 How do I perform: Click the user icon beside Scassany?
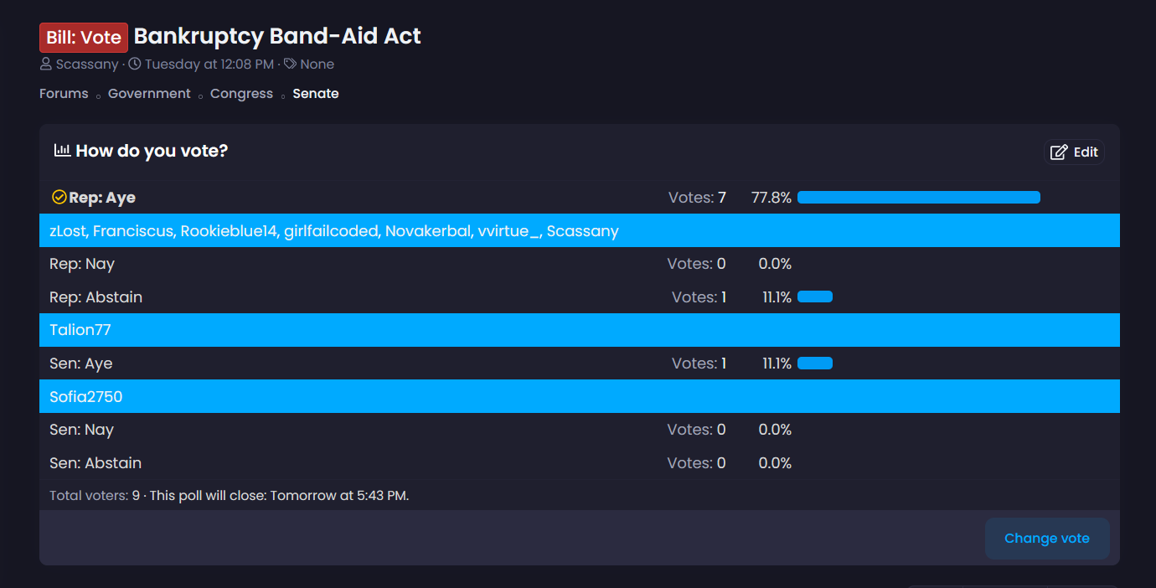[x=46, y=64]
